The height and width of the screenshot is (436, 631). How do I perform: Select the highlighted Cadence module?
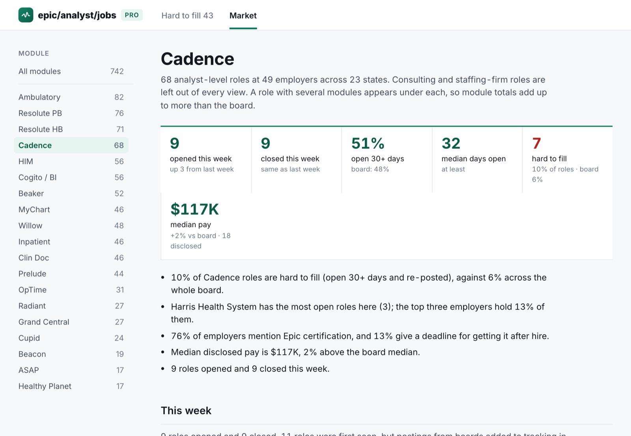point(71,145)
